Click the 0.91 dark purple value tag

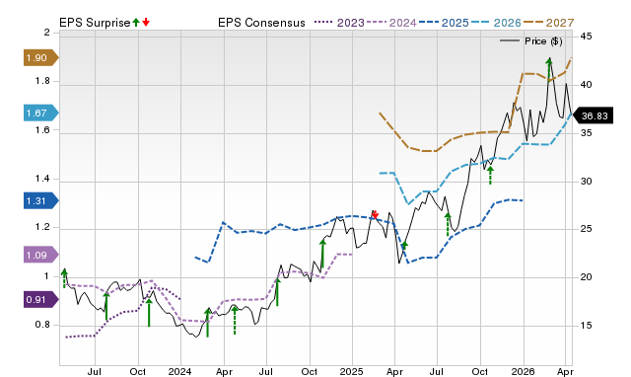point(41,300)
